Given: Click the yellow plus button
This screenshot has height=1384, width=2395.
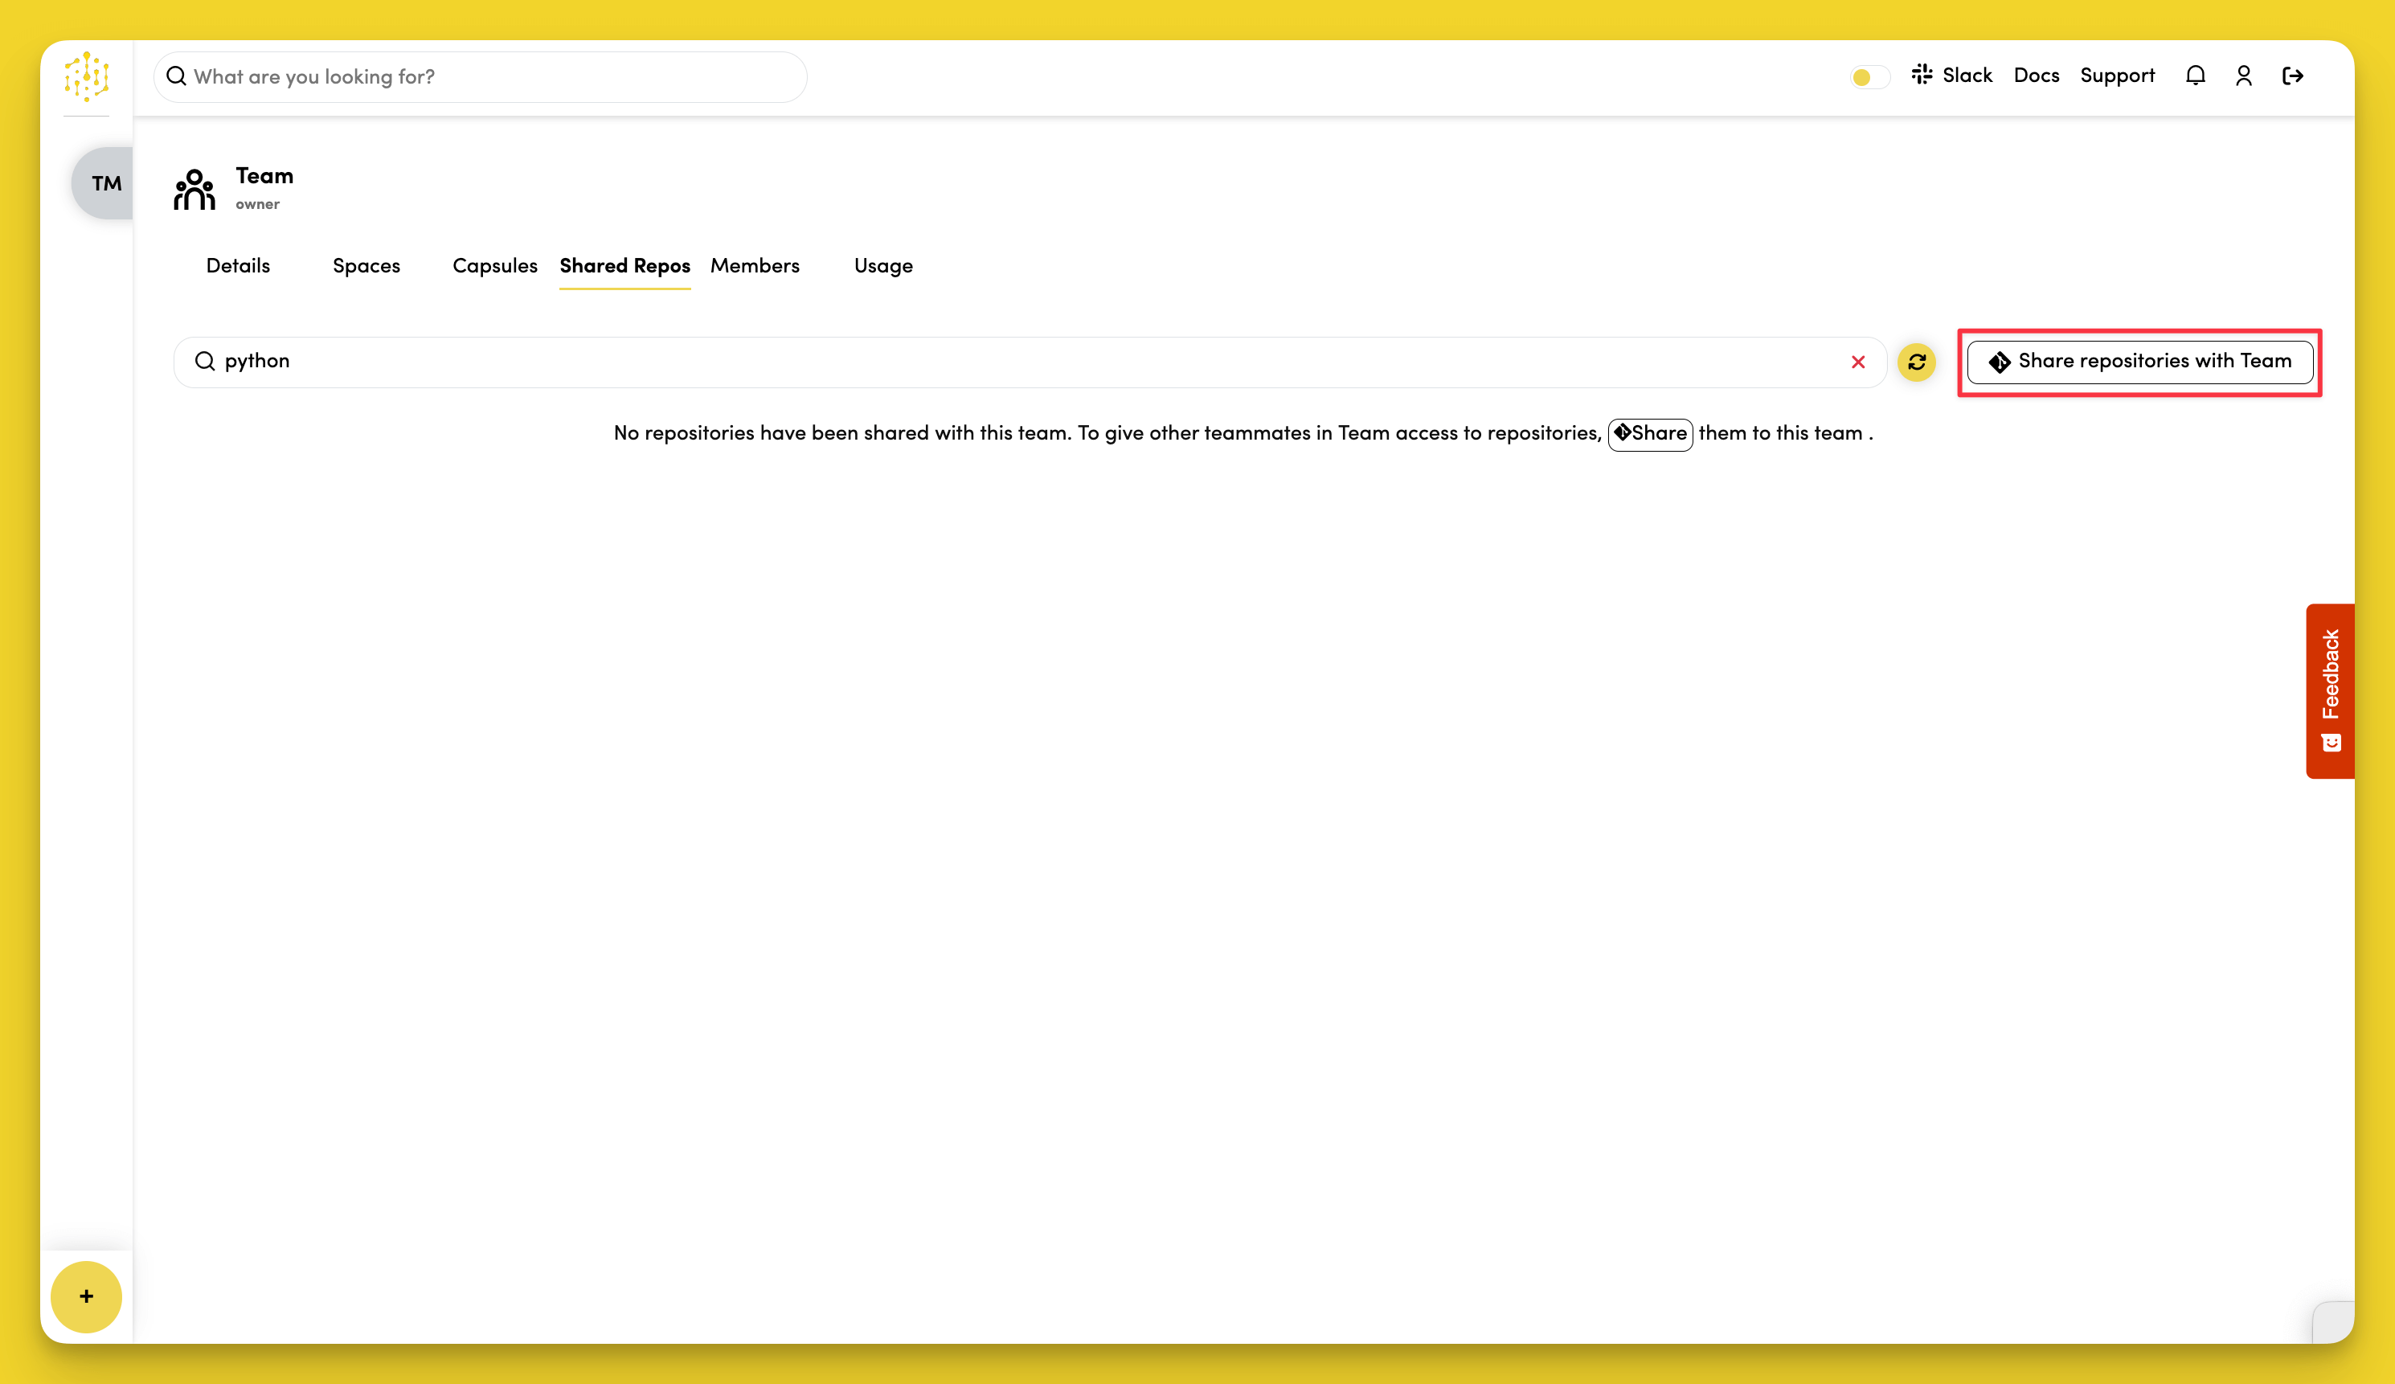Looking at the screenshot, I should point(87,1296).
